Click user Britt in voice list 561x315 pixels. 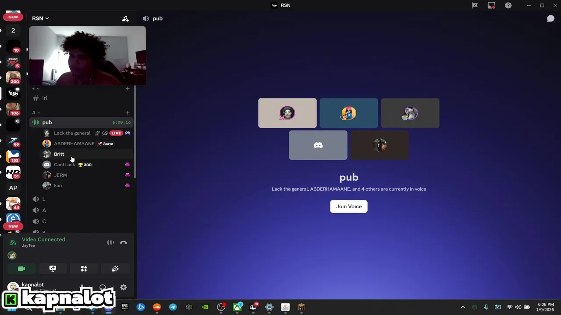tap(59, 154)
